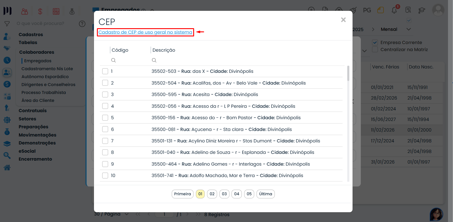Close the CEP dialog

coord(343,20)
